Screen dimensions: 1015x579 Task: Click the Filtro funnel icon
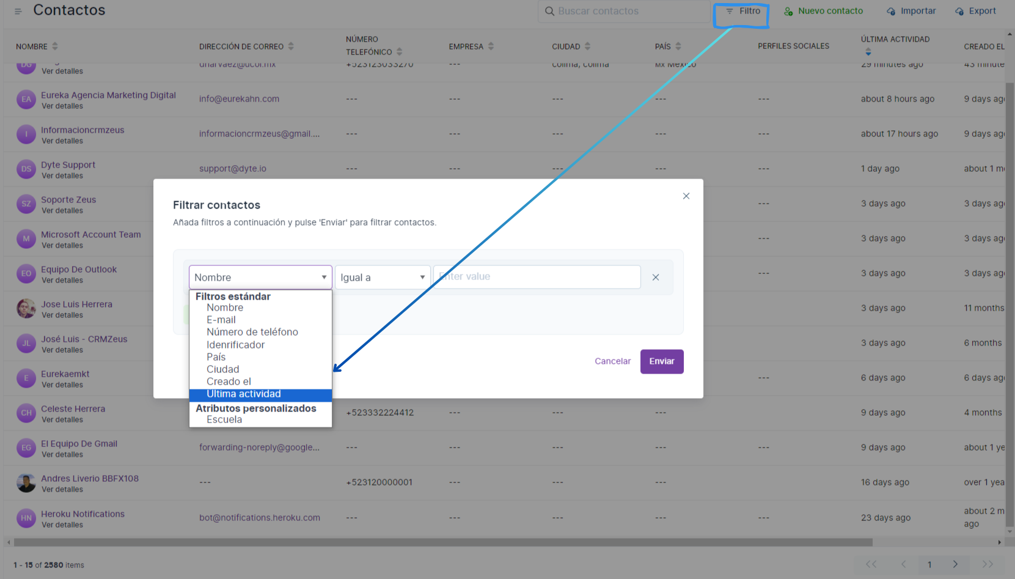(729, 11)
